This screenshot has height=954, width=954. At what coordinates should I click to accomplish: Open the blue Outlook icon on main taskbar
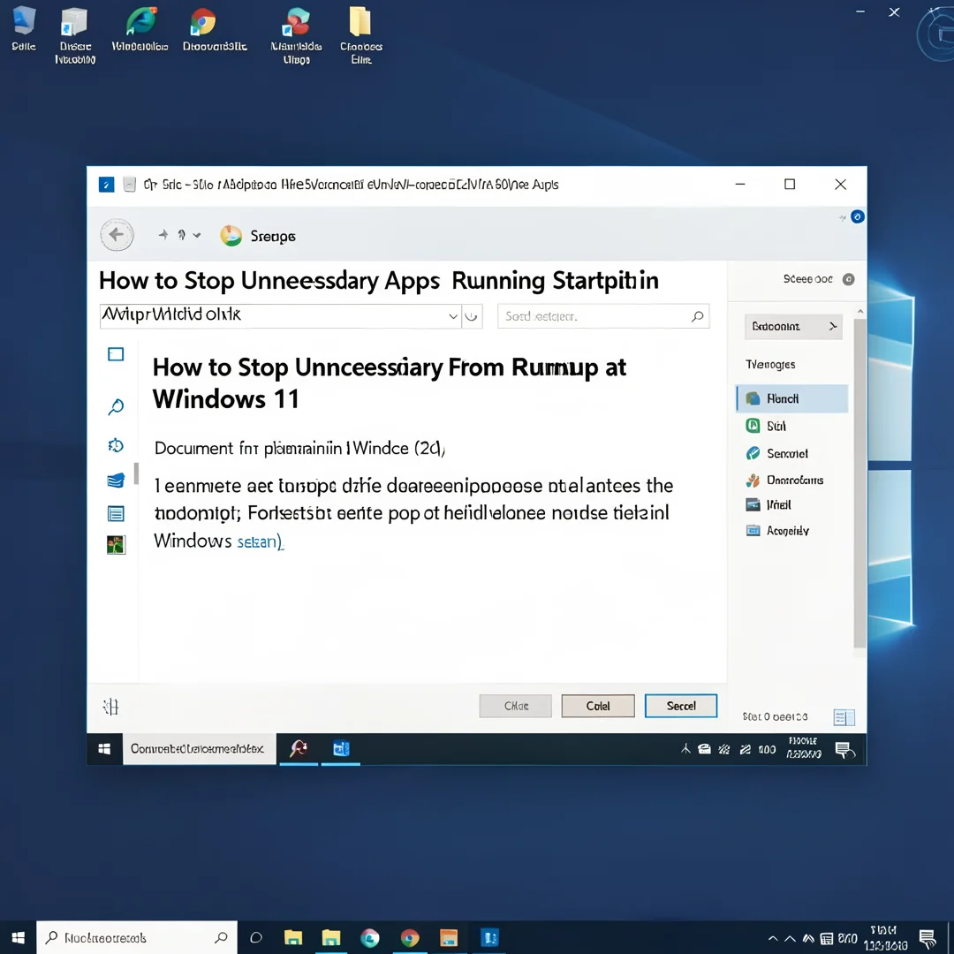(489, 937)
